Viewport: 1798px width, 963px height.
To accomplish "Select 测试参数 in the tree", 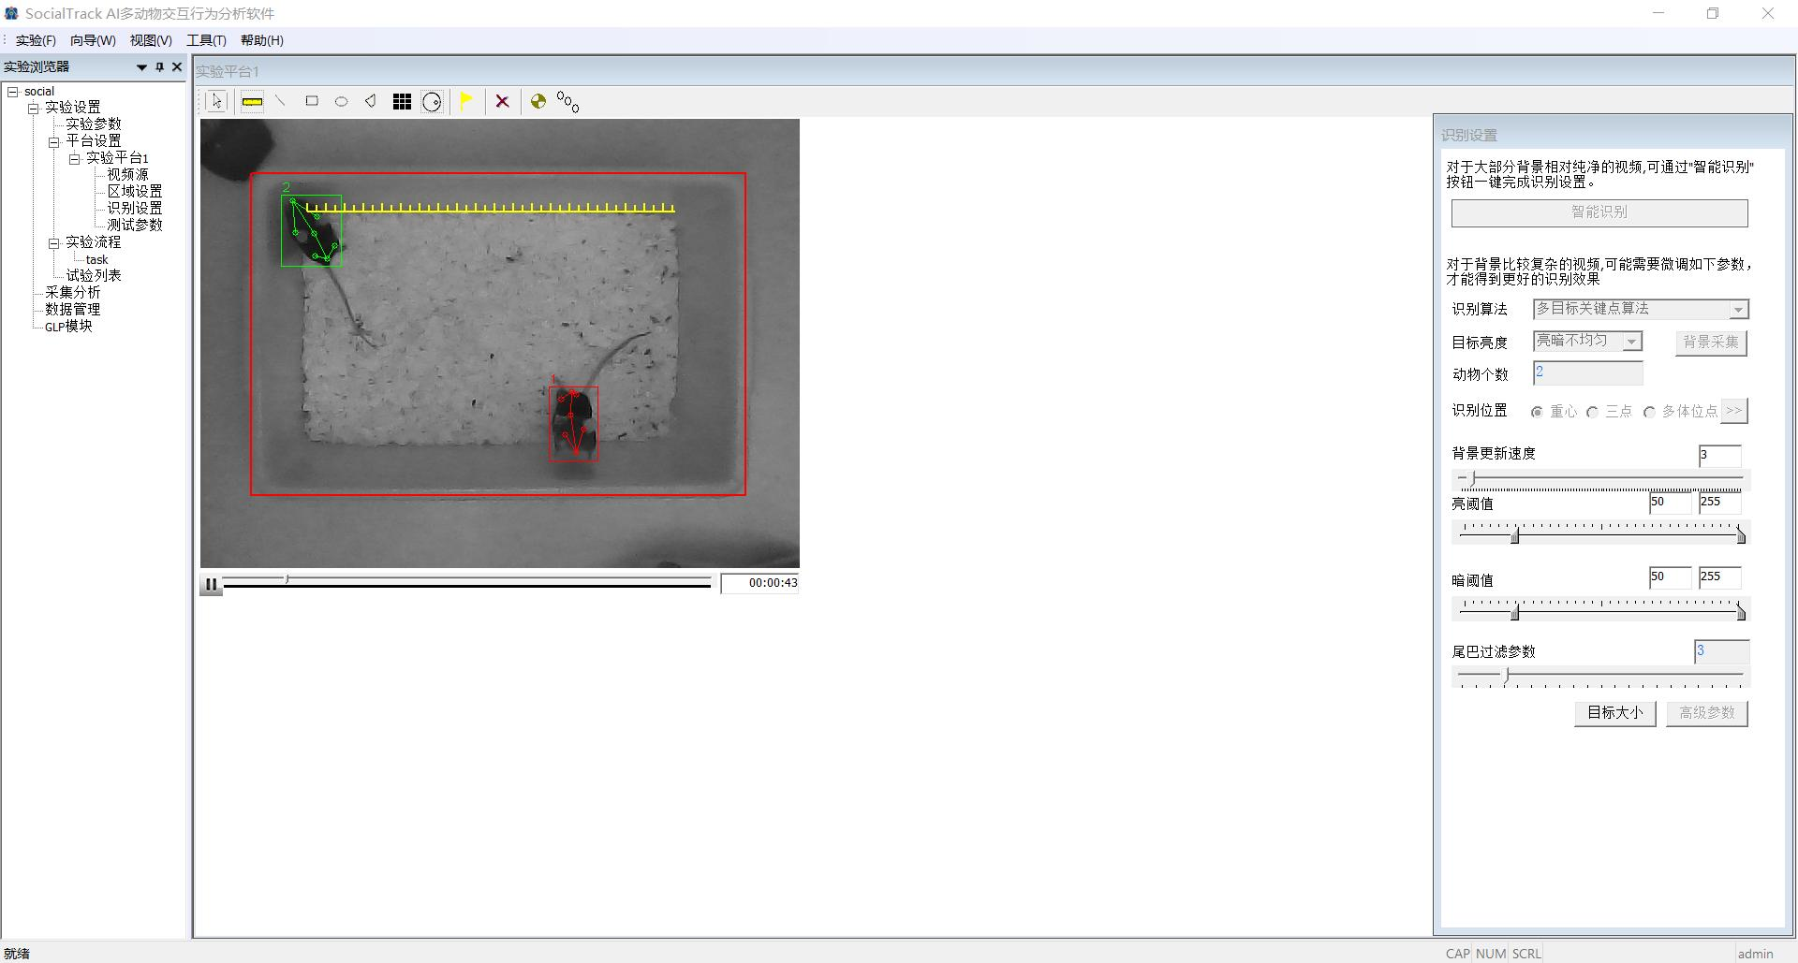I will click(x=135, y=226).
